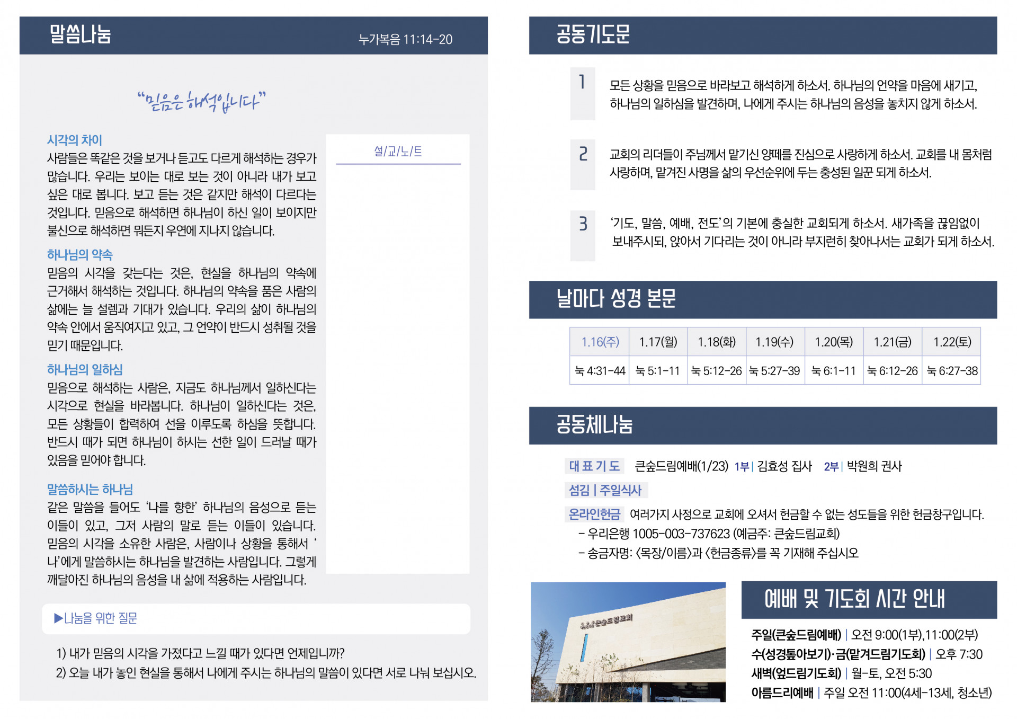The height and width of the screenshot is (719, 1017).
Task: Click the 눅 5:12-26 reading cell
Action: click(717, 370)
